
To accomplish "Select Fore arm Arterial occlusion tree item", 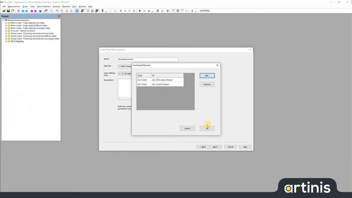I will [x=23, y=31].
